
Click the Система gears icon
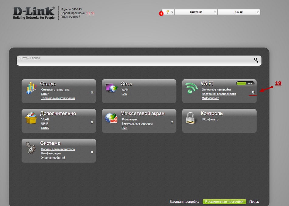click(x=31, y=148)
